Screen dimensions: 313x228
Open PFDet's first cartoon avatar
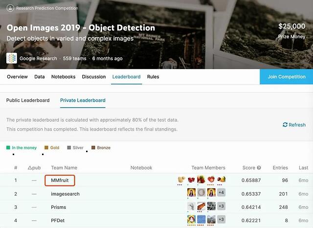click(x=191, y=219)
